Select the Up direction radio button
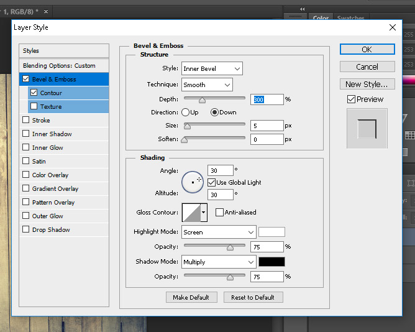 click(x=185, y=113)
